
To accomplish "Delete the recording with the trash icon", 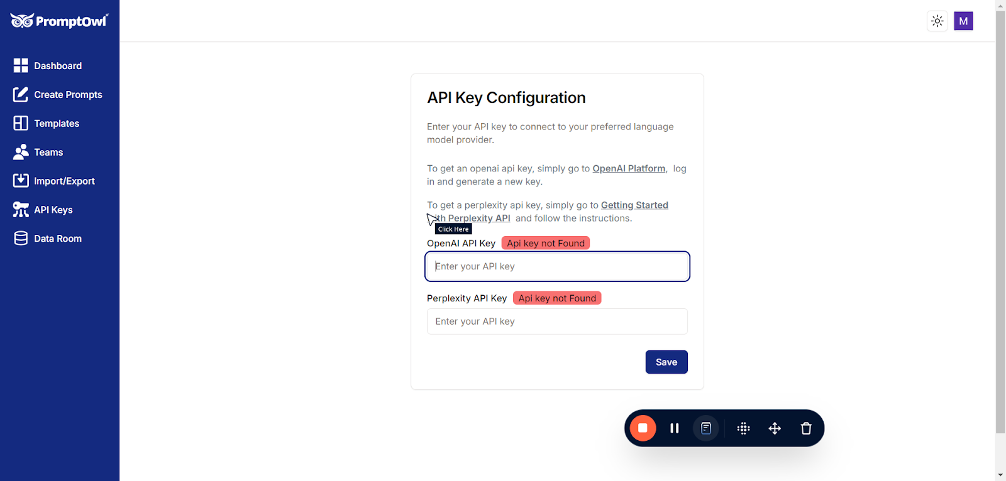I will click(806, 428).
